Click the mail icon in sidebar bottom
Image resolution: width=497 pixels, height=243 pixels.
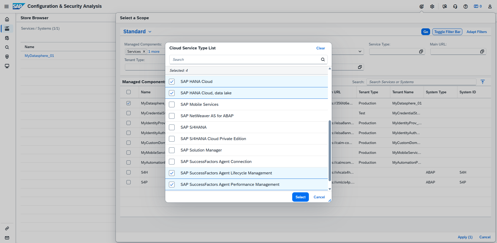(x=7, y=238)
